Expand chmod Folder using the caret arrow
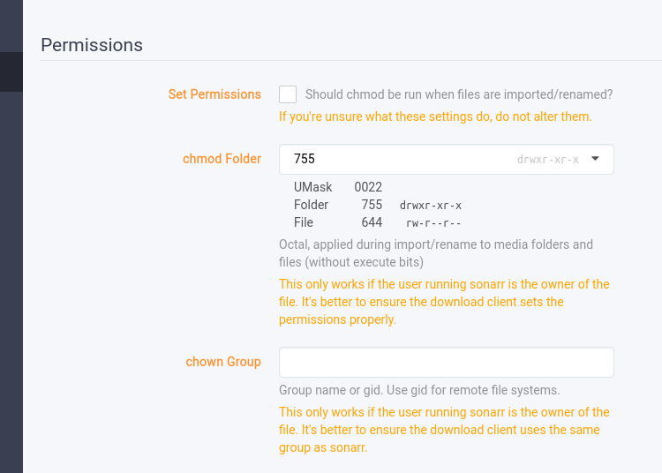Image resolution: width=662 pixels, height=473 pixels. [595, 159]
